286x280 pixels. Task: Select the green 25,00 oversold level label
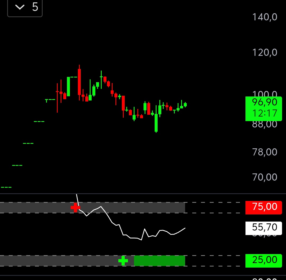(264, 261)
